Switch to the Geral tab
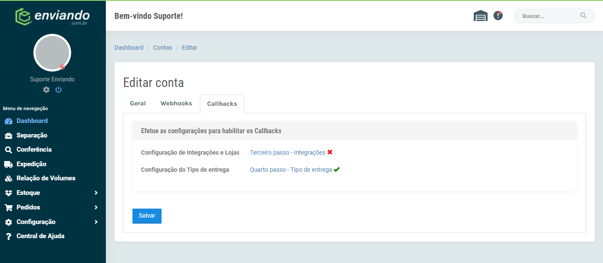 138,103
